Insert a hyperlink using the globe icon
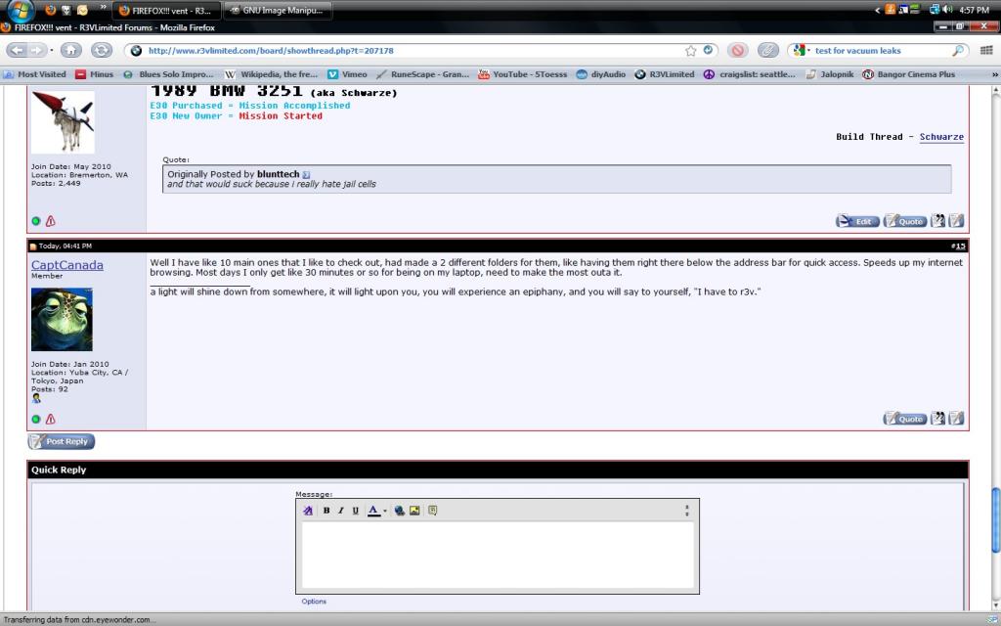 coord(400,511)
